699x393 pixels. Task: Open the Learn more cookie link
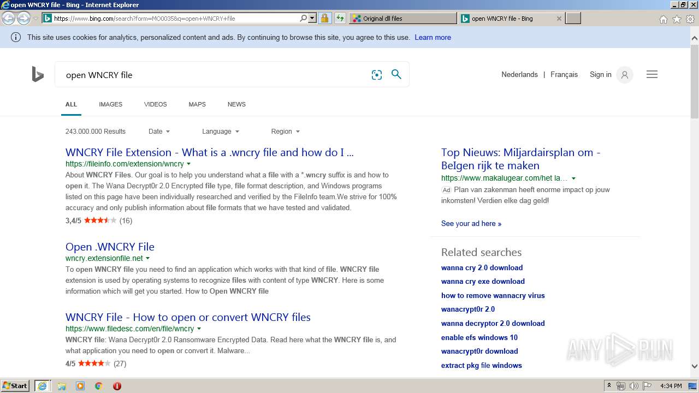(433, 38)
